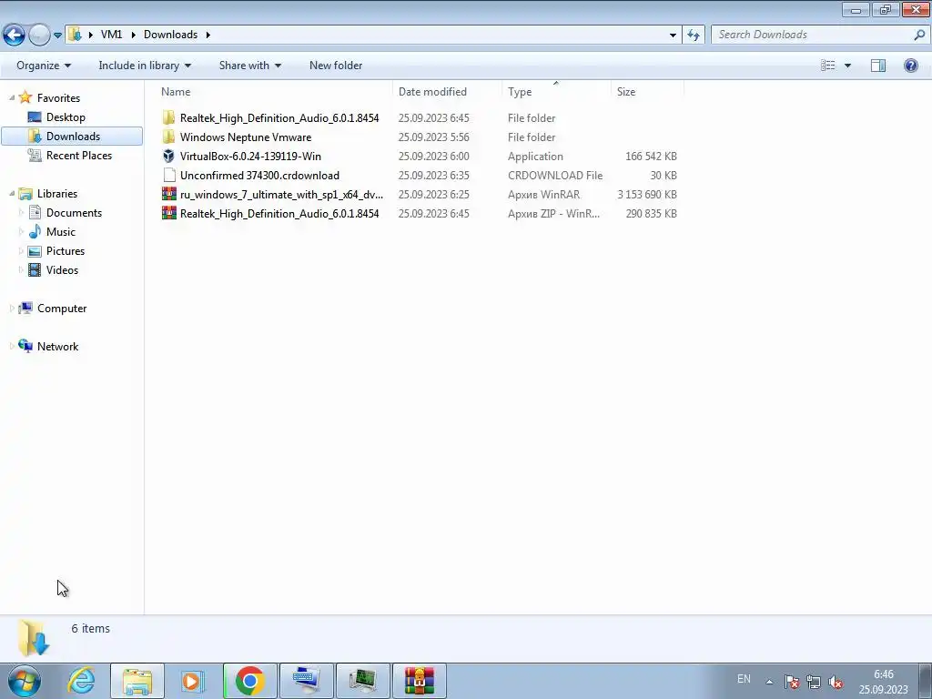Go back with the Back arrow button
Viewport: 932px width, 699px height.
(15, 35)
